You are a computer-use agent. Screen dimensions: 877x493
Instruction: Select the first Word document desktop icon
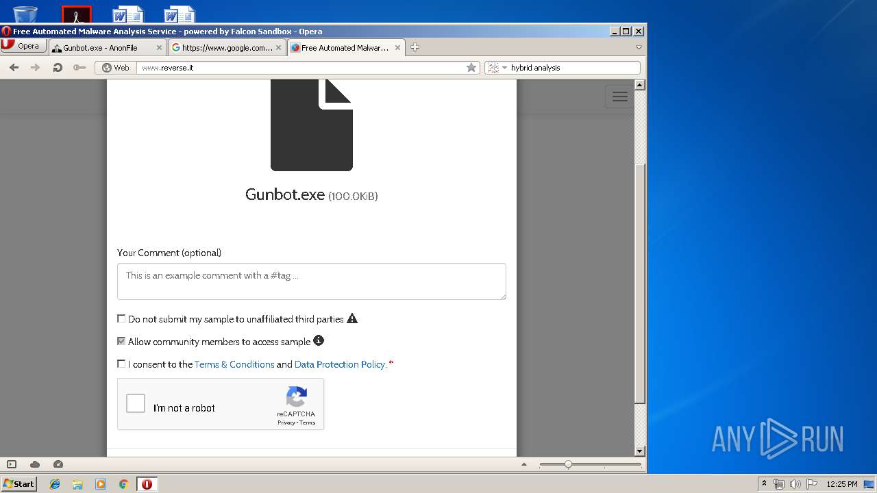[x=127, y=14]
